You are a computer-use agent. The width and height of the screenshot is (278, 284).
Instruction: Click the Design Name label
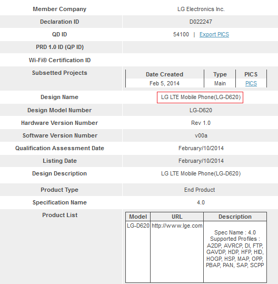coord(59,97)
